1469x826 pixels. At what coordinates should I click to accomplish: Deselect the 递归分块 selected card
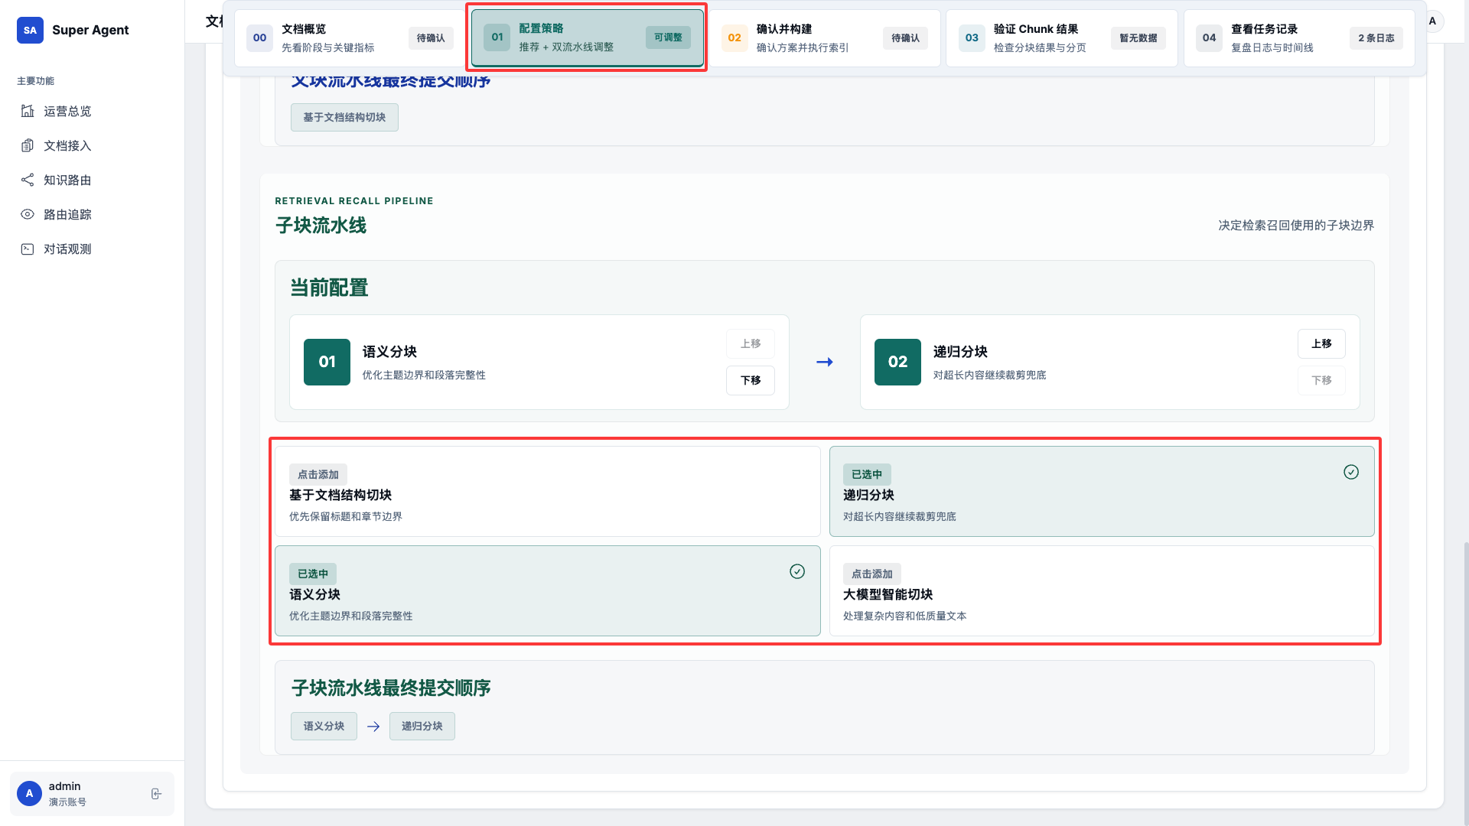1101,492
